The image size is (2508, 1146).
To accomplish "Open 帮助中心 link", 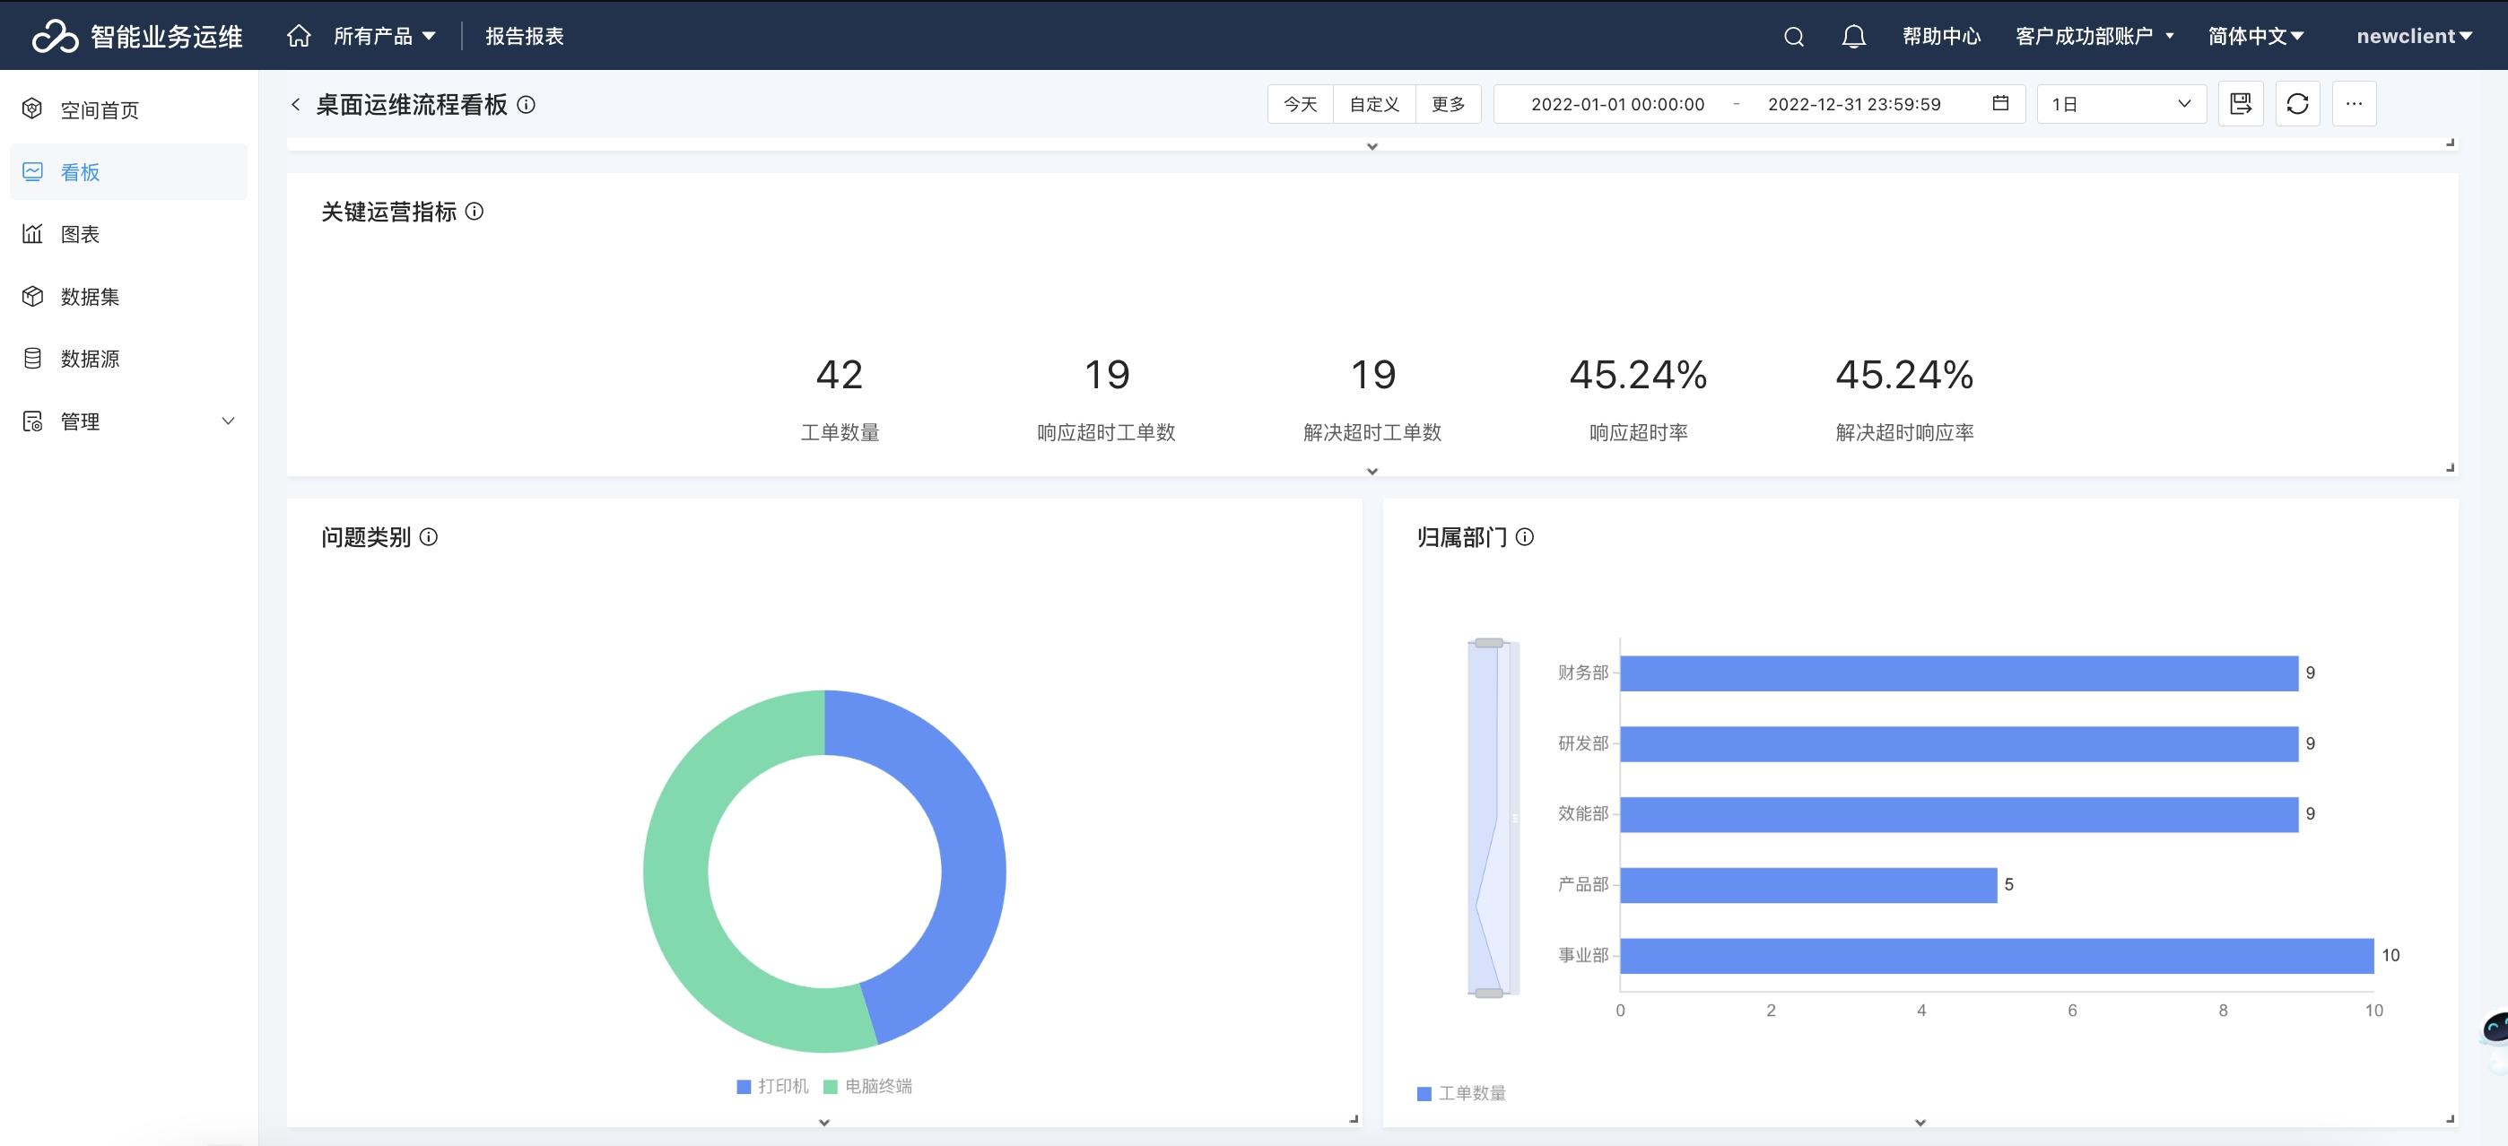I will 1941,36.
